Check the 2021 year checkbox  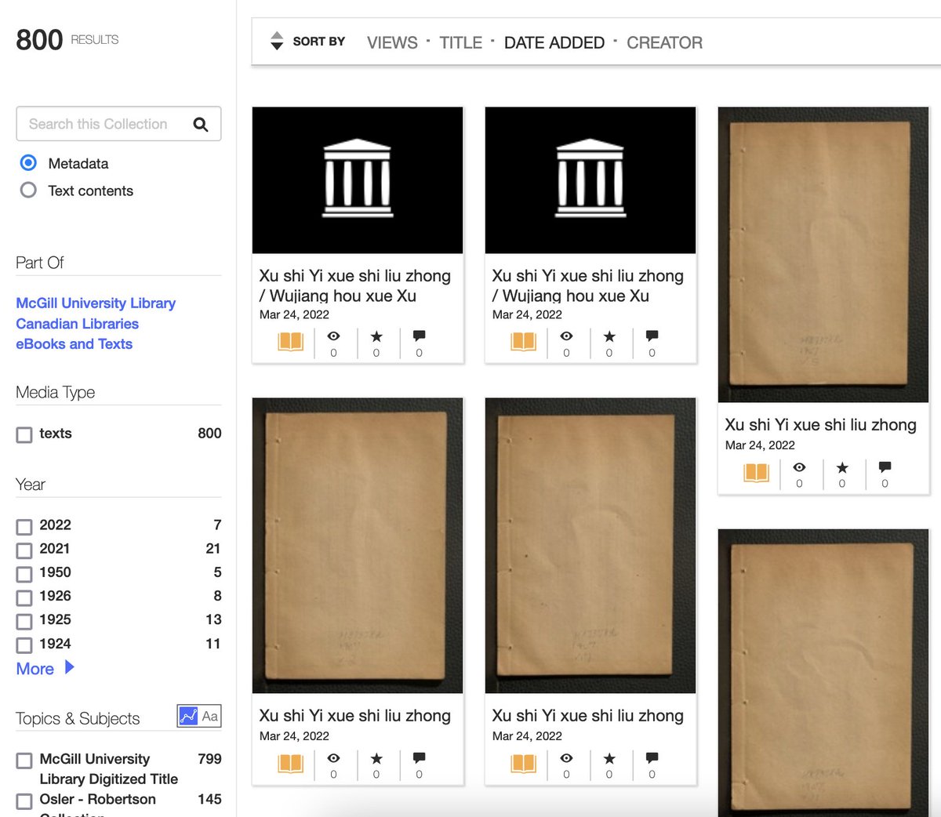pos(24,550)
